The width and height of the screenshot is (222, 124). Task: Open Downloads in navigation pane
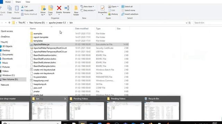[8, 59]
